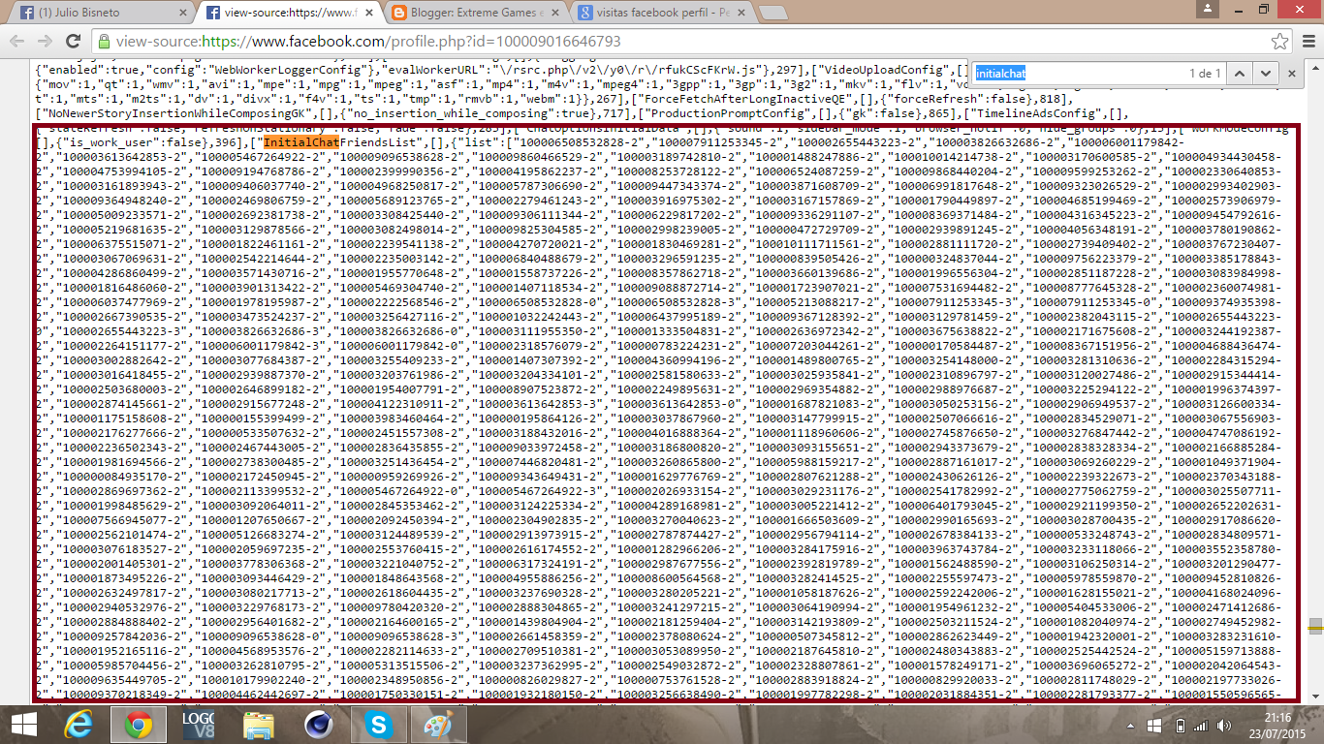Image resolution: width=1324 pixels, height=744 pixels.
Task: Click the browser forward arrow
Action: click(45, 42)
